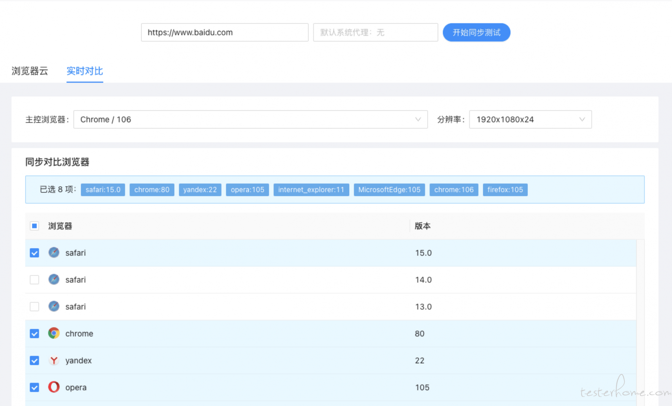Image resolution: width=672 pixels, height=406 pixels.
Task: Click the internet_explorer:11 selected tag
Action: 311,190
